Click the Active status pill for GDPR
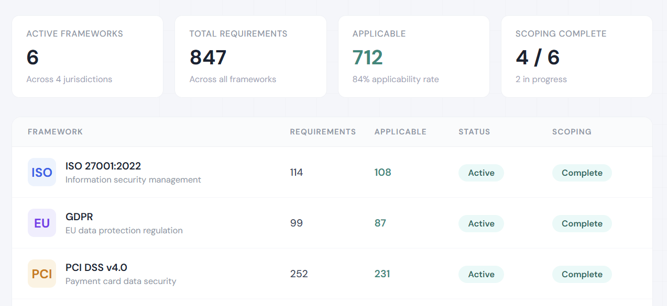The width and height of the screenshot is (667, 306). [481, 223]
